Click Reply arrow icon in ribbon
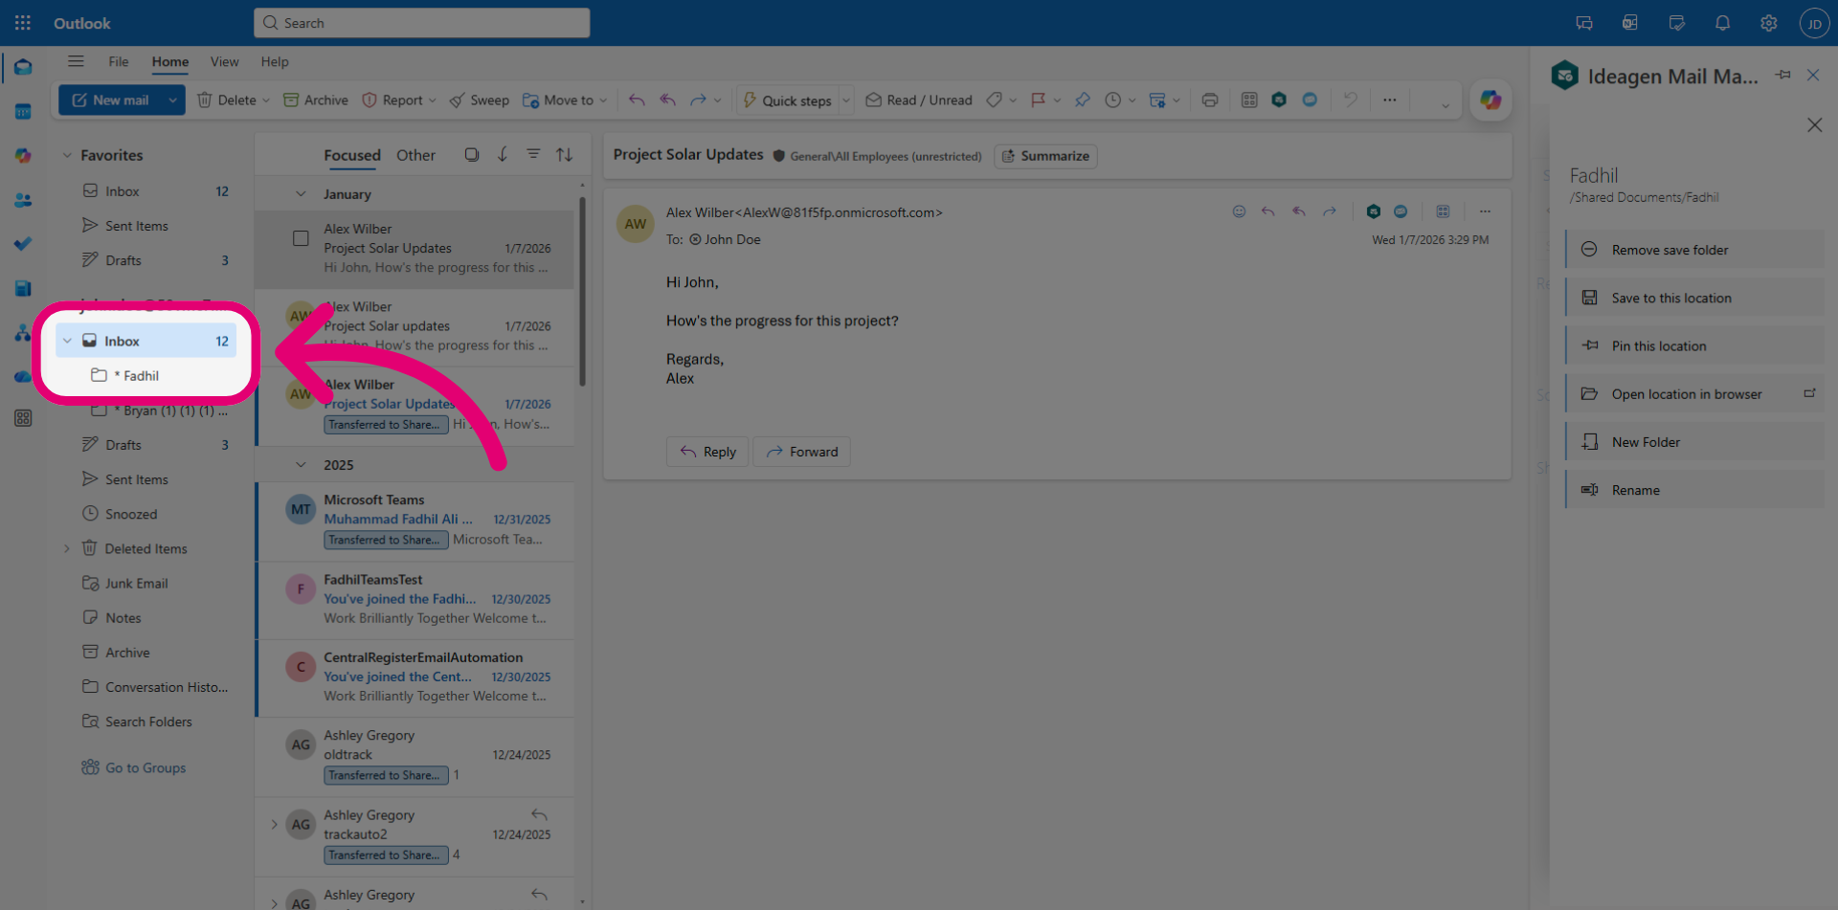Viewport: 1838px width, 910px height. click(637, 100)
